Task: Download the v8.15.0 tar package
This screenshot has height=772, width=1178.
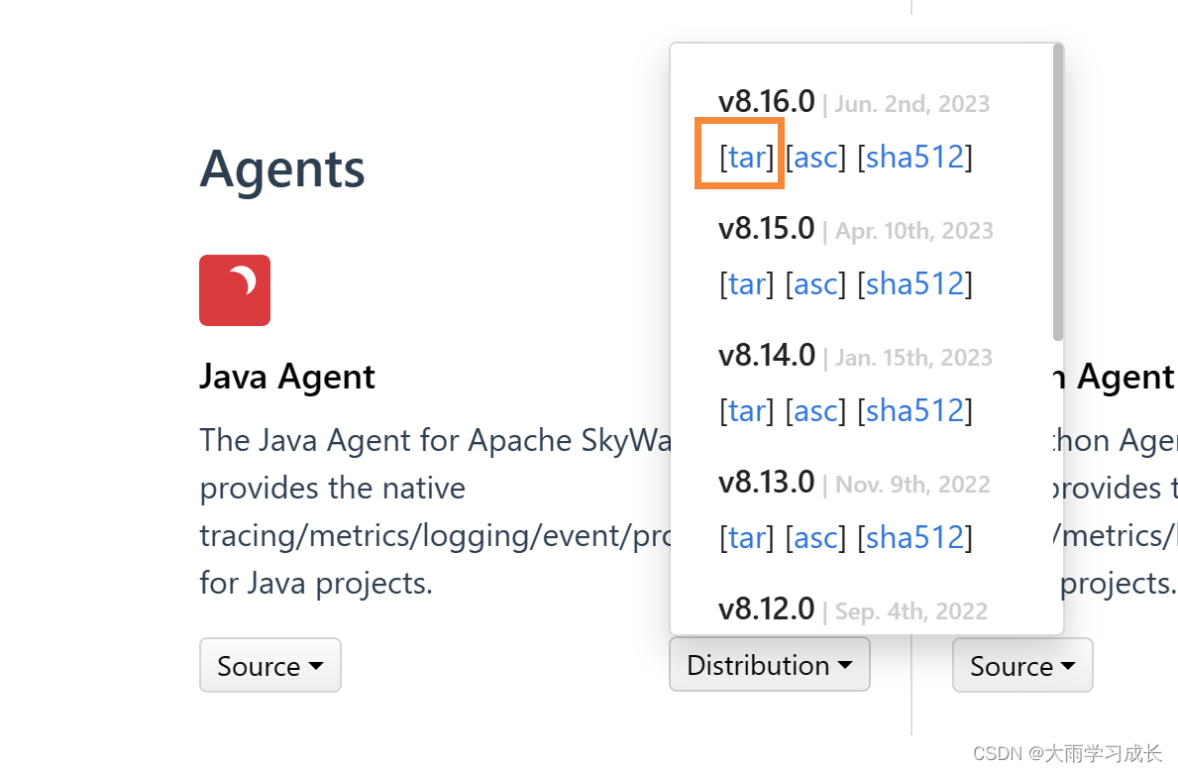Action: [747, 284]
